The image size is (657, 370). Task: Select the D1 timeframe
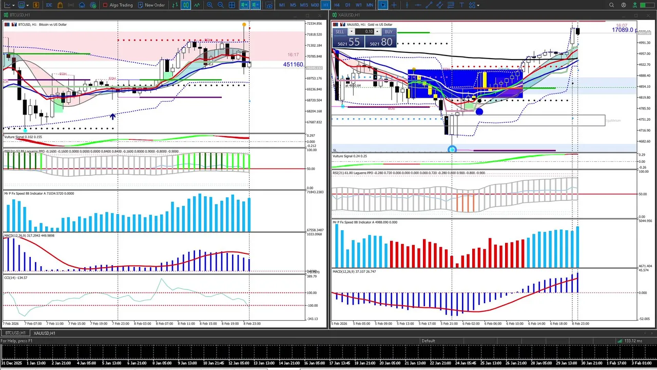[x=347, y=5]
